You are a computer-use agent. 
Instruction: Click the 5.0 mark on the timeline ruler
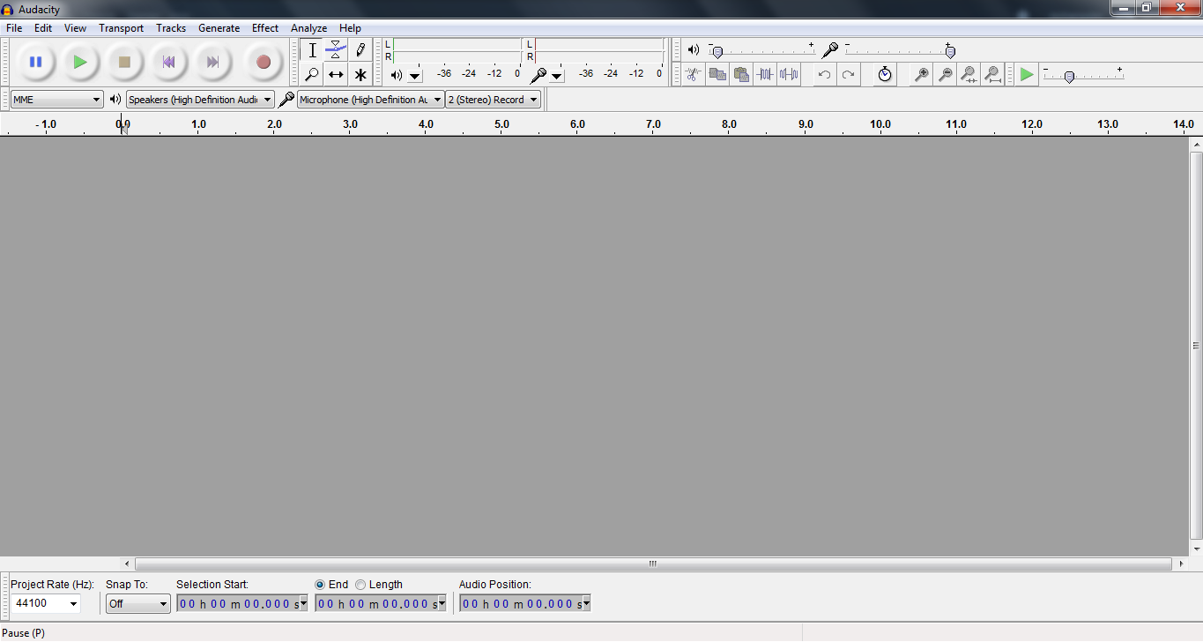501,124
